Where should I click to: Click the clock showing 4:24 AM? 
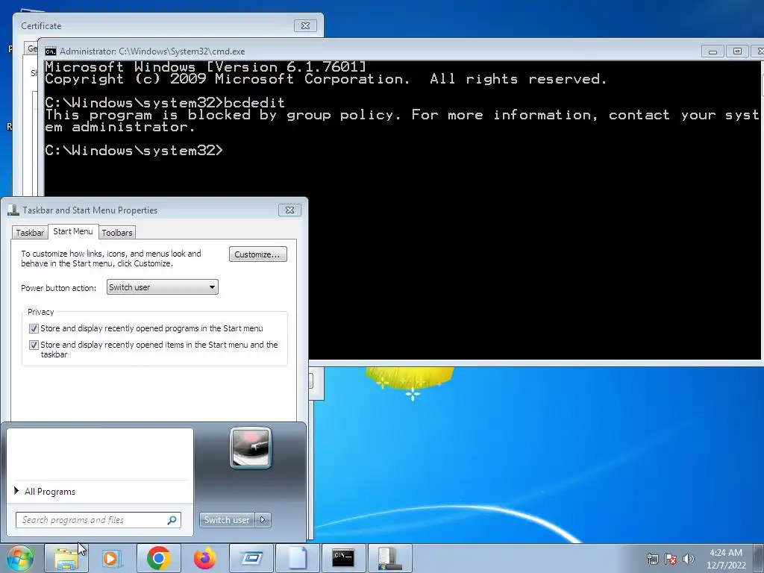(726, 559)
